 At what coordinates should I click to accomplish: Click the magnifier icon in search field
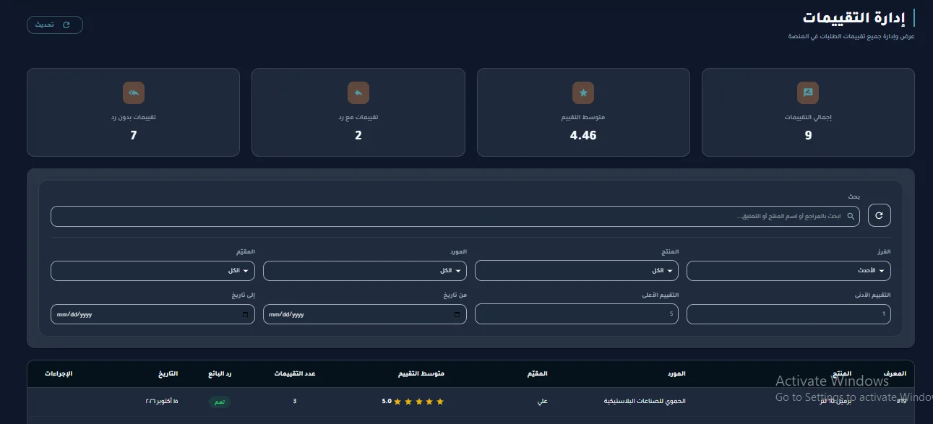coord(851,216)
